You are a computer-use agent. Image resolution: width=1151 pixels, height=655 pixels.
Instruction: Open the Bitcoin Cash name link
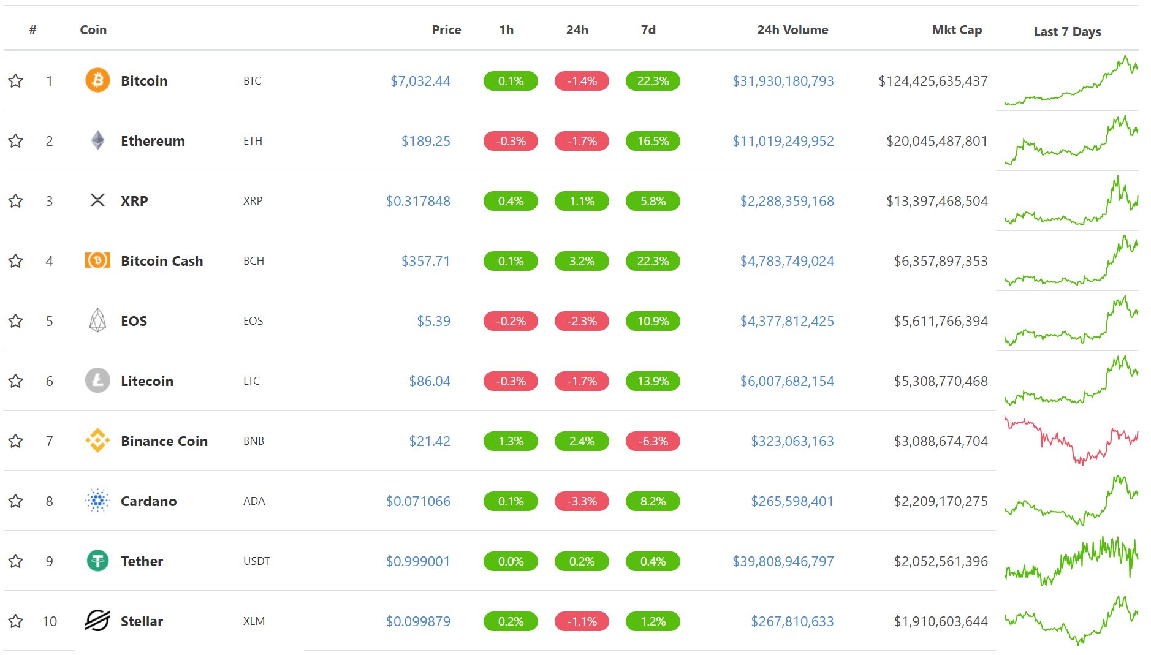(x=162, y=261)
